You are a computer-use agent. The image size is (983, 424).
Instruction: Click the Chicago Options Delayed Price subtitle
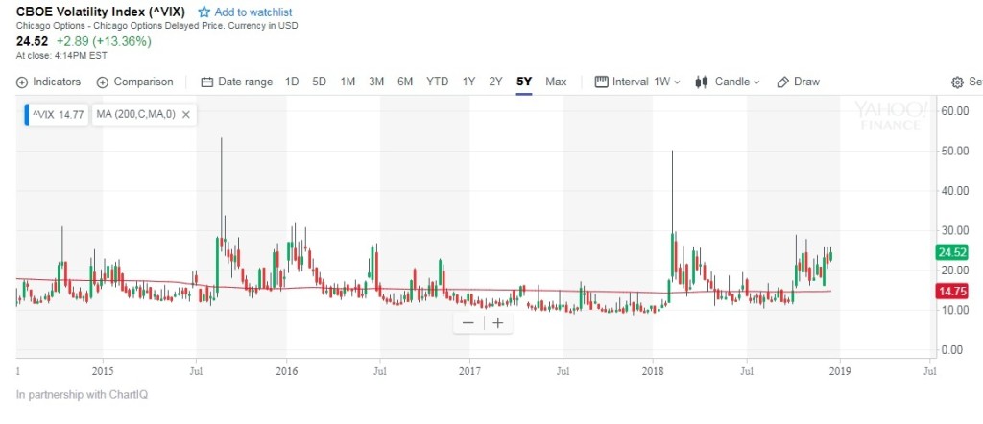click(156, 26)
